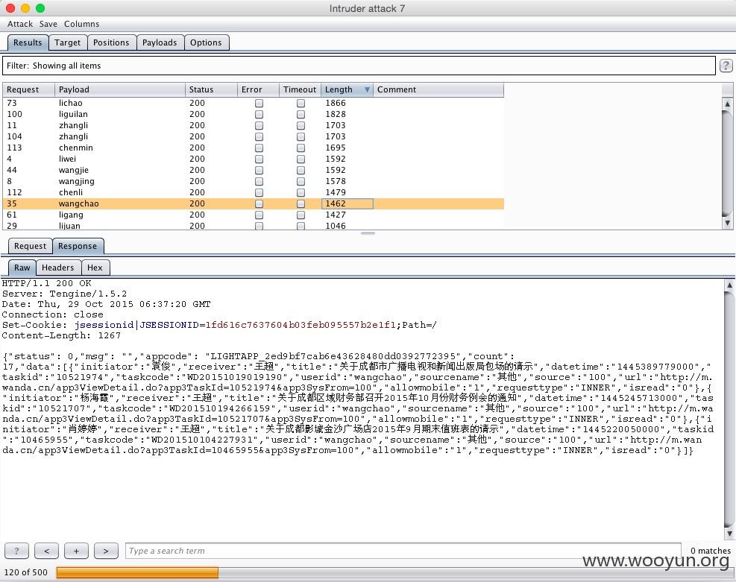Screen dimensions: 736x582
Task: Select the wangjie payload row
Action: [254, 170]
